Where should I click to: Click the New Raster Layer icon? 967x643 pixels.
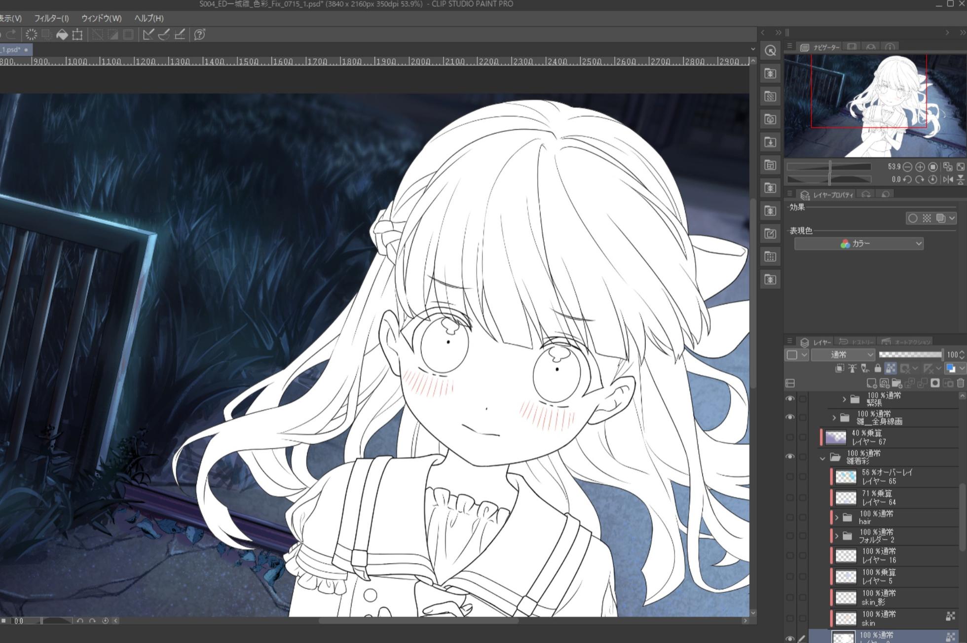(871, 383)
